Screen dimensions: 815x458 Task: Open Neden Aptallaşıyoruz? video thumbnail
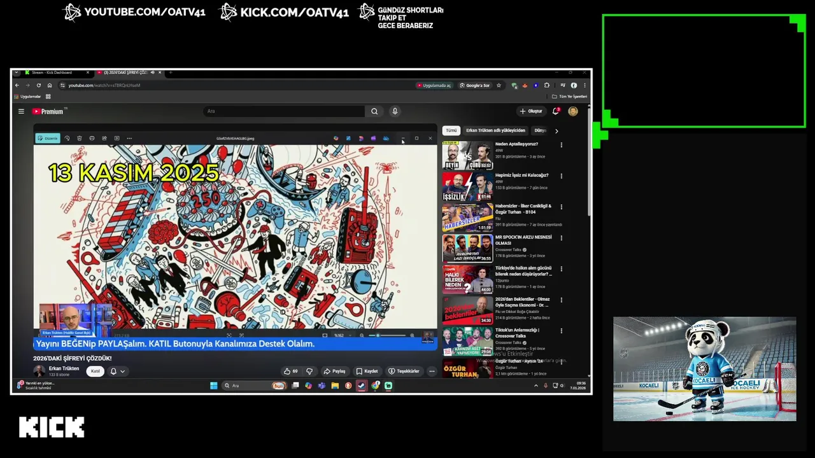(467, 155)
